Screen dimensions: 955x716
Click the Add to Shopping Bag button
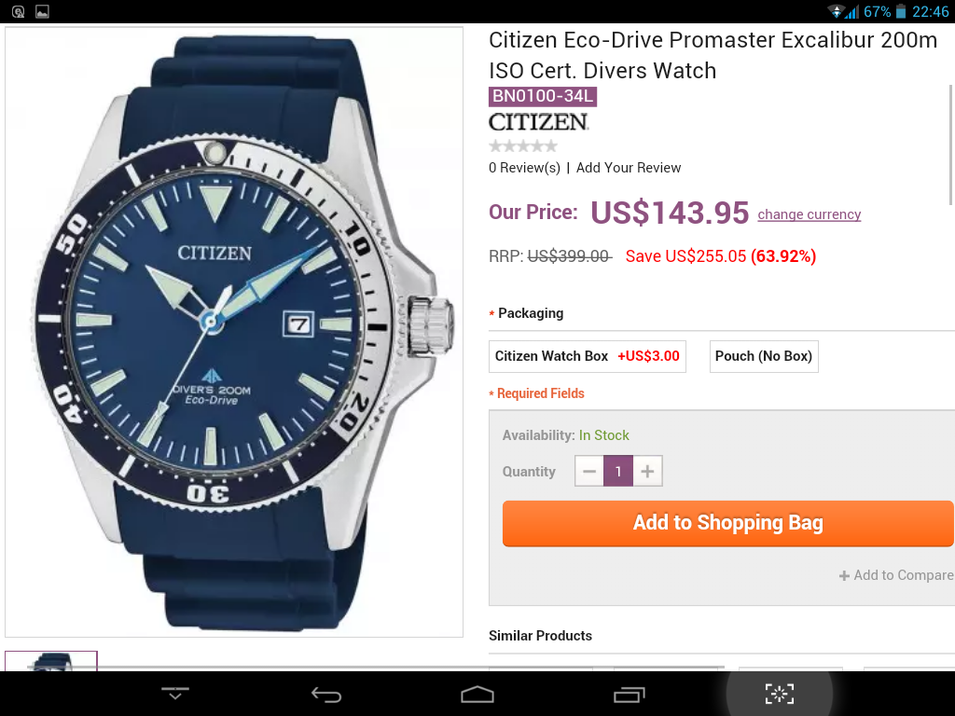pyautogui.click(x=727, y=523)
